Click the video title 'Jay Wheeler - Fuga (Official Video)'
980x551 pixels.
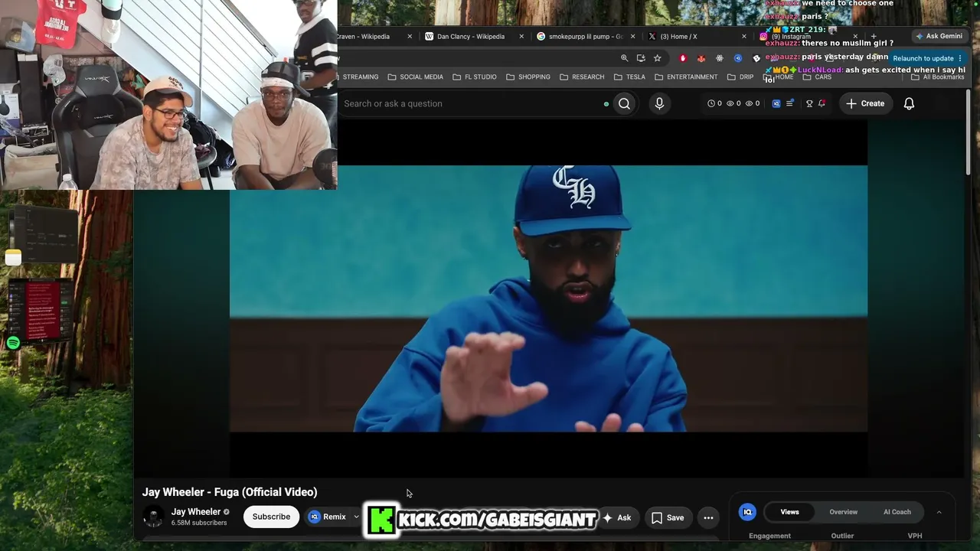(230, 492)
